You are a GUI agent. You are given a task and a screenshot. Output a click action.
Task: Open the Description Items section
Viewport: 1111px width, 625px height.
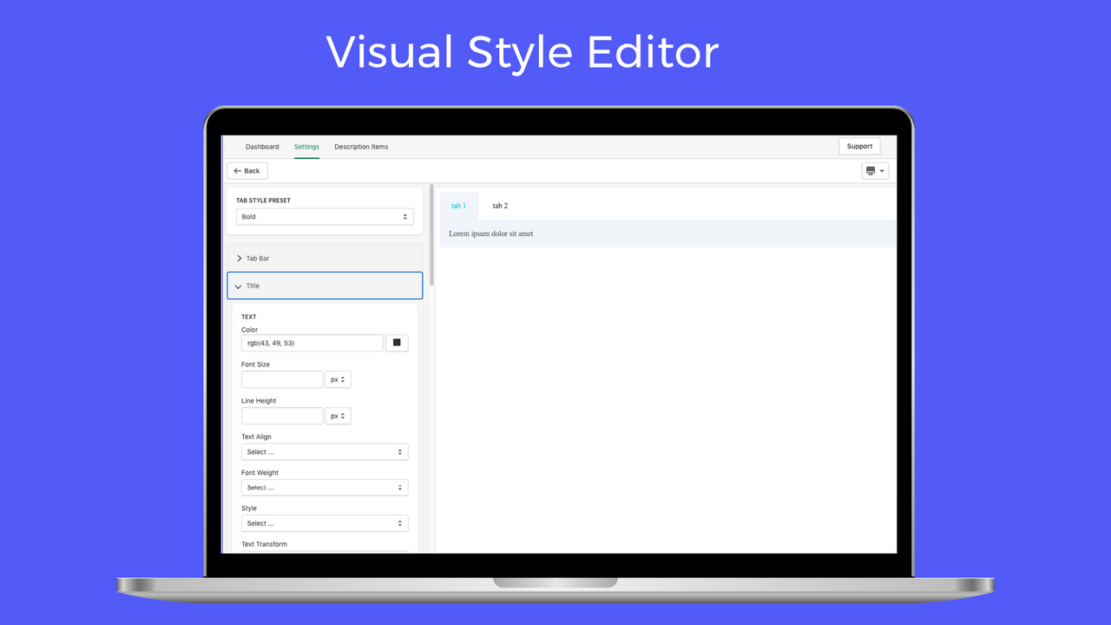pos(361,147)
